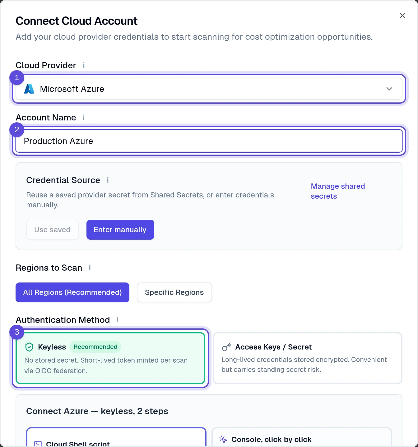Choose Enter manually credential option
418x447 pixels.
(x=120, y=230)
